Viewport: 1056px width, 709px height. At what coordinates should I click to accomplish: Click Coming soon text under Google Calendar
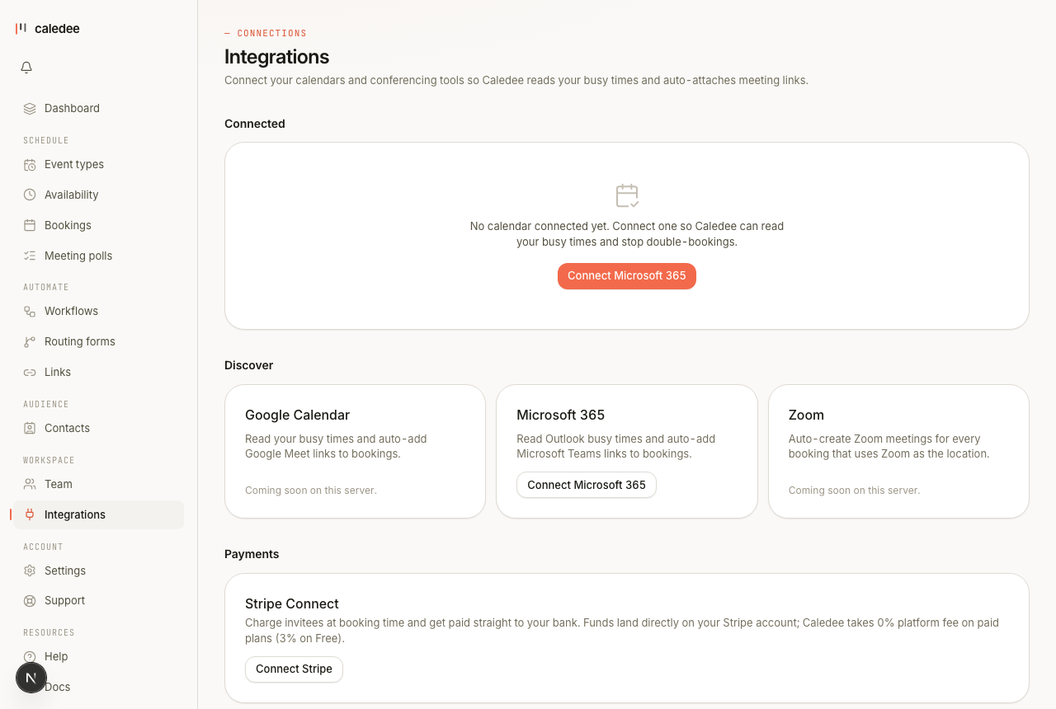coord(311,490)
